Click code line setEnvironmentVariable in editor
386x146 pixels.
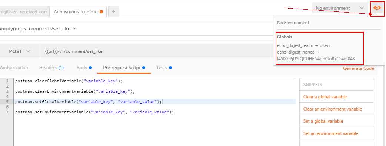(x=94, y=112)
